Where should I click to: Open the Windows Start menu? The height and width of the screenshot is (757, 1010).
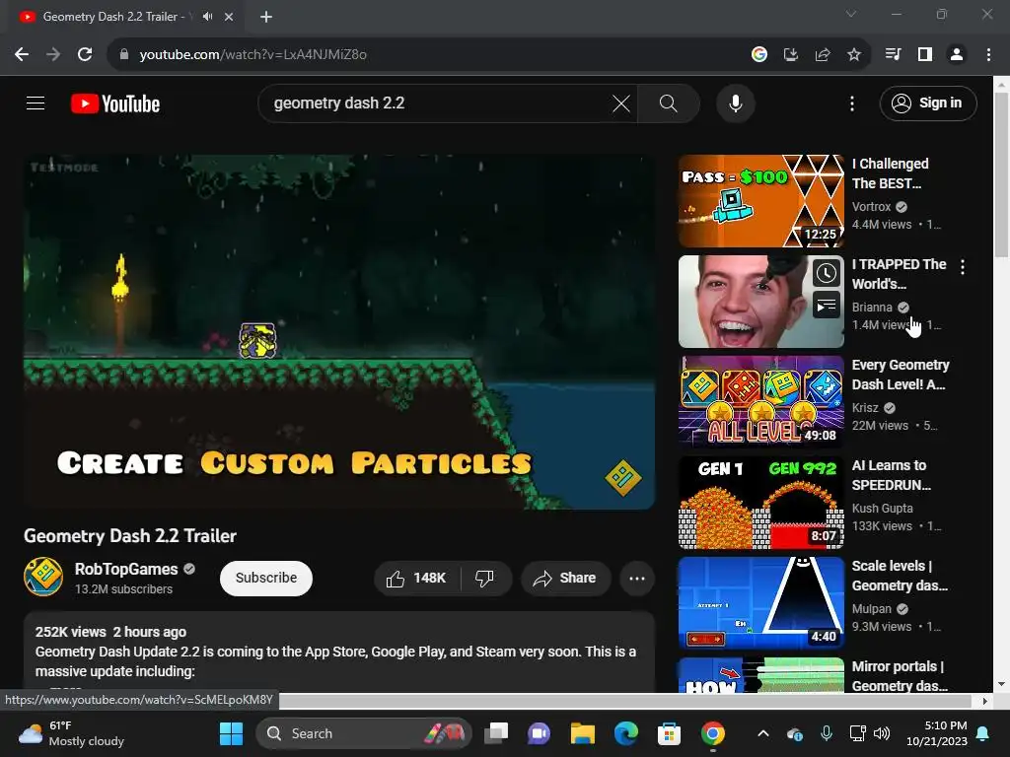(231, 733)
